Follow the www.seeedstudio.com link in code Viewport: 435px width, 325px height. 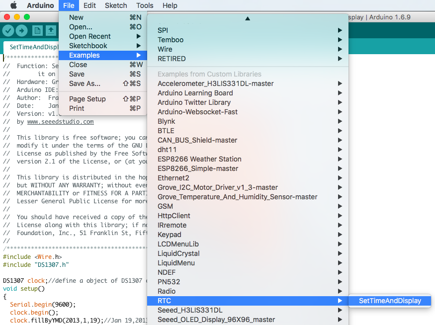point(61,122)
